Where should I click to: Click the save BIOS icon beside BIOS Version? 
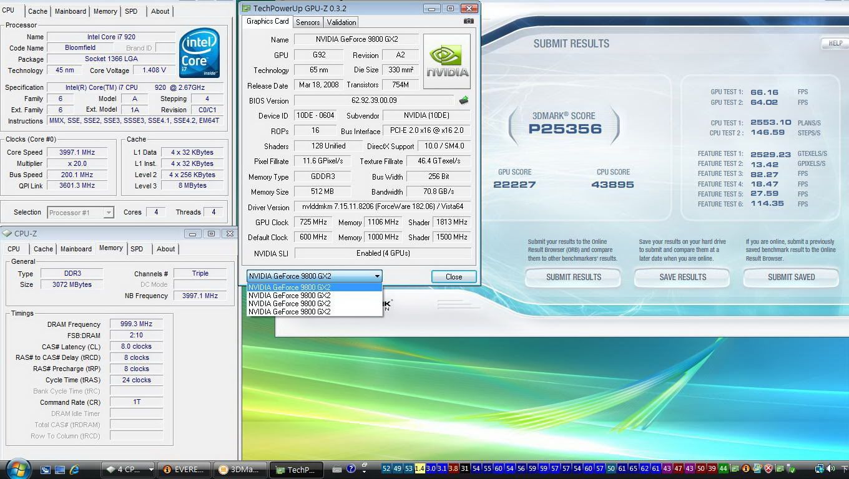tap(464, 100)
